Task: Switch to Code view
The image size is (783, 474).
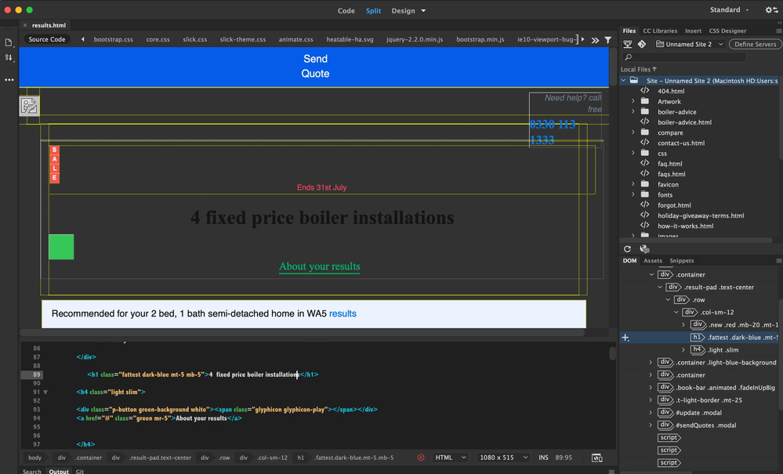Action: [346, 11]
